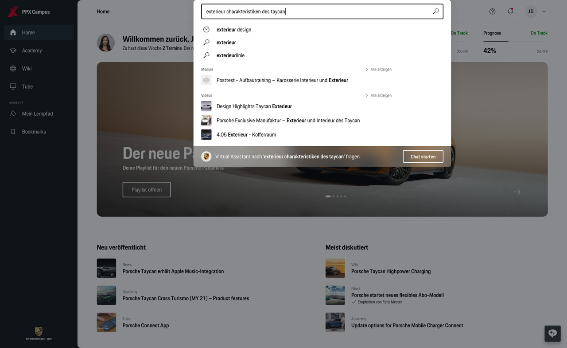Click the search input field
Screen dimensions: 567x348
[322, 12]
